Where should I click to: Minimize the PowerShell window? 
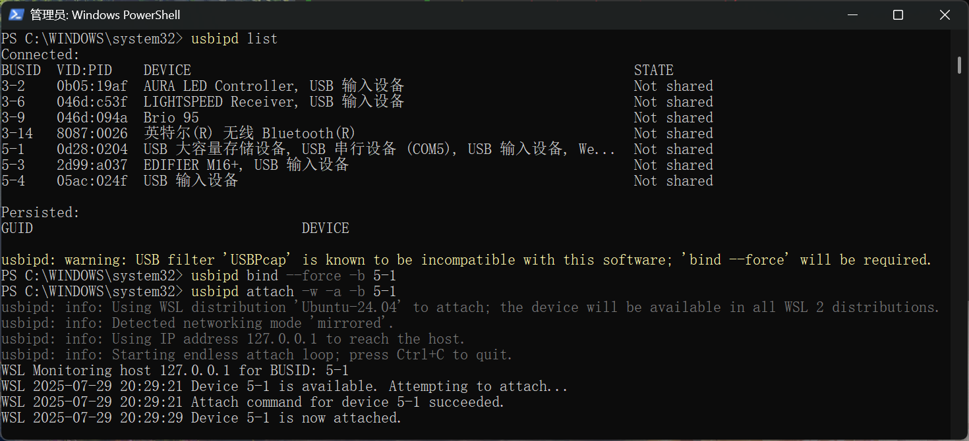tap(852, 14)
